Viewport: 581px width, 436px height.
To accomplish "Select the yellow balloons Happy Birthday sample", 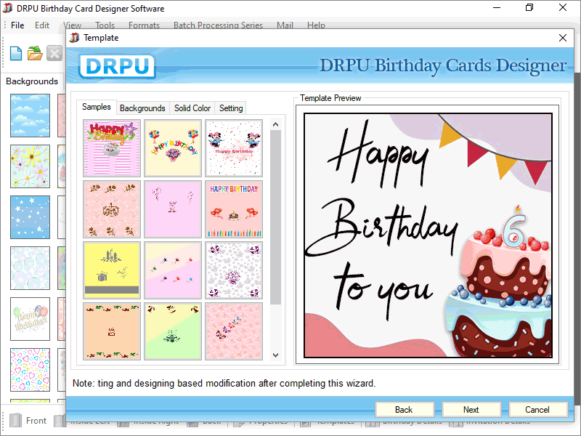I will (173, 148).
